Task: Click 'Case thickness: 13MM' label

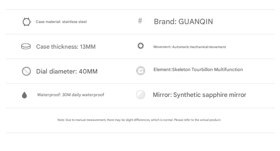Action: 66,47
